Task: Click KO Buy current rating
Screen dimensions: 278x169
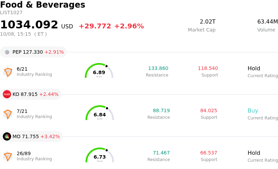Action: point(253,111)
